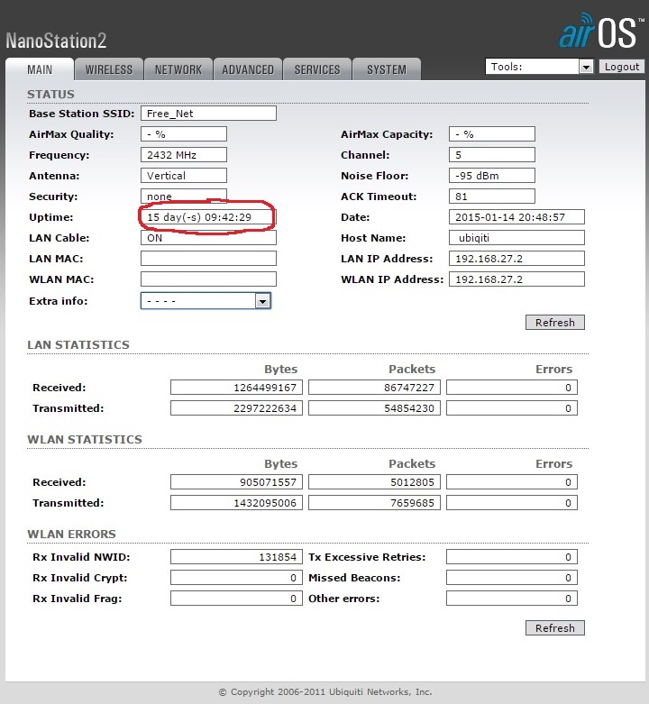Viewport: 649px width, 704px height.
Task: Click Rx Invalid NWID value 131854
Action: 236,557
